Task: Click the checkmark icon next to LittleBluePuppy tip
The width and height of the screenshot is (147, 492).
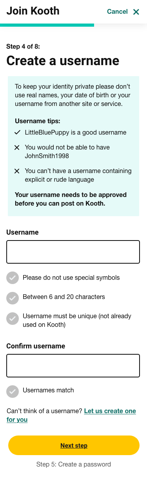Action: (17, 133)
